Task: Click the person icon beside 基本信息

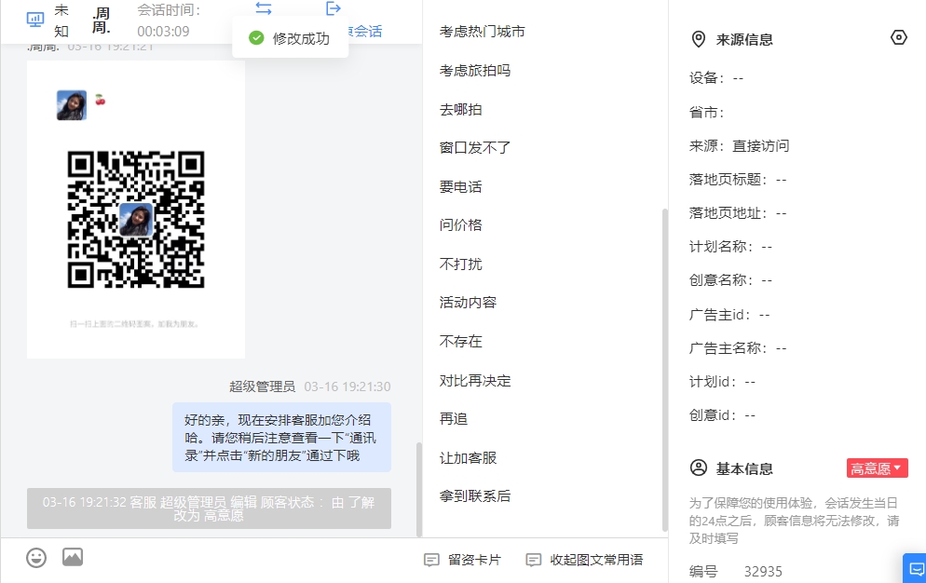Action: point(698,468)
